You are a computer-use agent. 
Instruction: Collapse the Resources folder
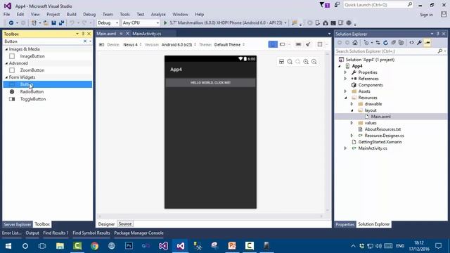[x=345, y=98]
